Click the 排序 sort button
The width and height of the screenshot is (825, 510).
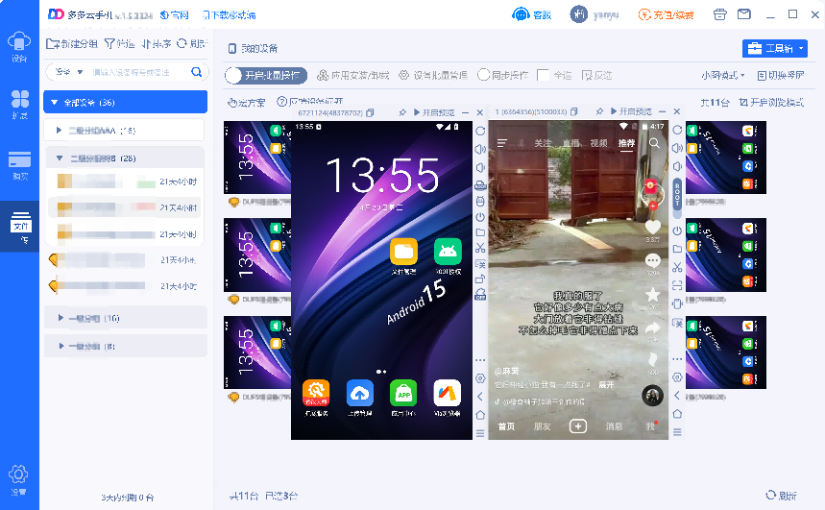pos(157,43)
